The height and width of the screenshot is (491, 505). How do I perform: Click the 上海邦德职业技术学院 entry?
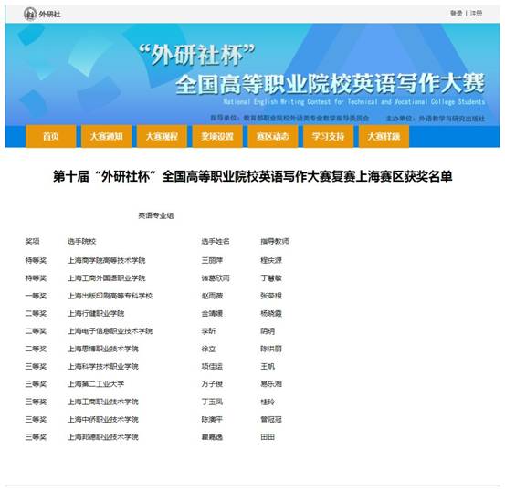click(103, 437)
